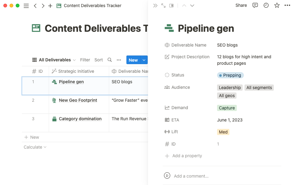Go back with the left arrow

pos(35,6)
